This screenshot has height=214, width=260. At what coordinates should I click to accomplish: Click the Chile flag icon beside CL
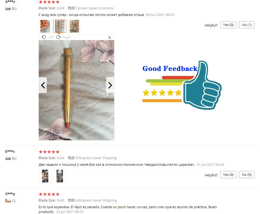pos(8,201)
